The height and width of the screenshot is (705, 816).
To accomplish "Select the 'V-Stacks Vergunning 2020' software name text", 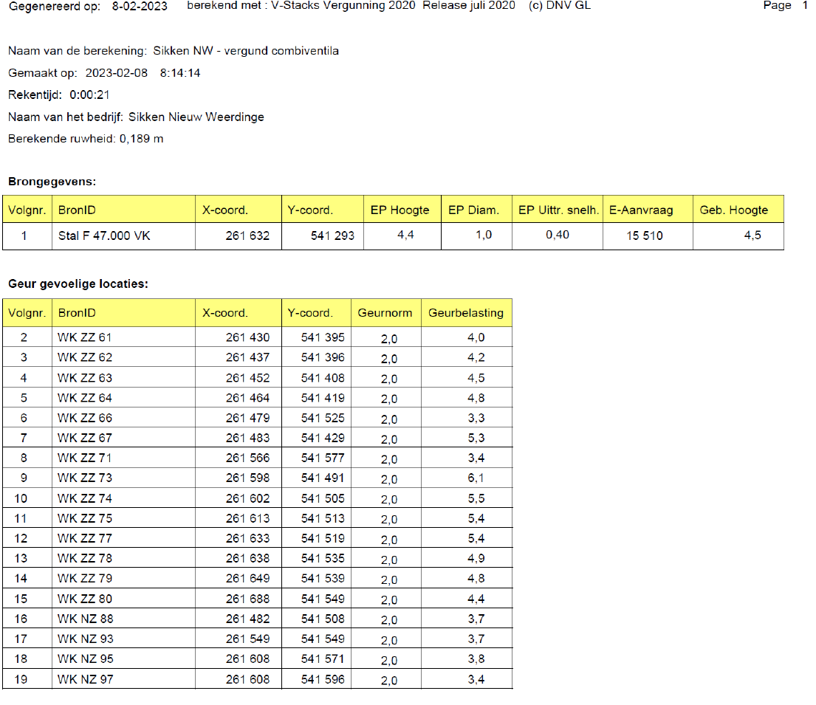I will tap(343, 5).
